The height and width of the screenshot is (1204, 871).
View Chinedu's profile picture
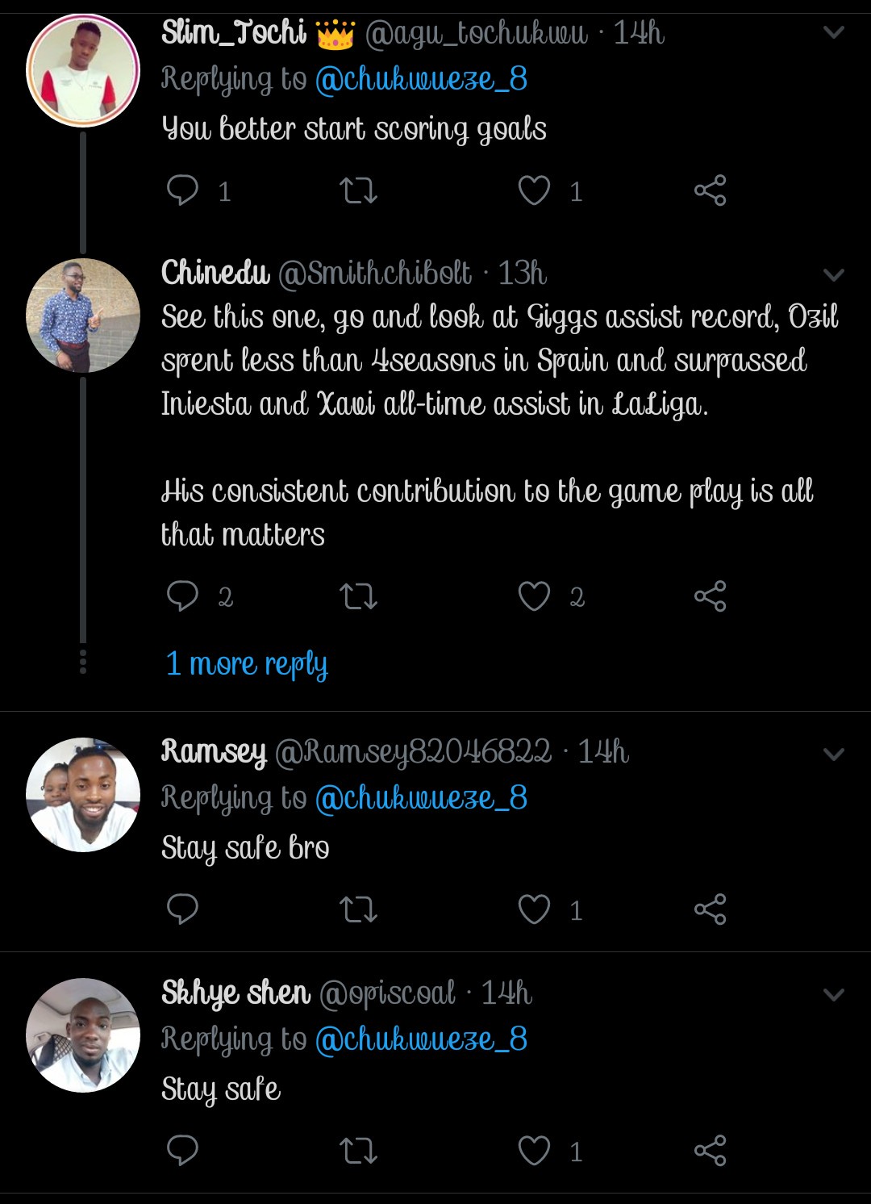[83, 316]
